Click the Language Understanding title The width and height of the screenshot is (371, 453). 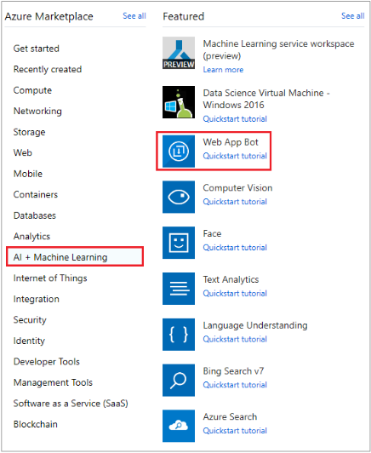pos(255,325)
